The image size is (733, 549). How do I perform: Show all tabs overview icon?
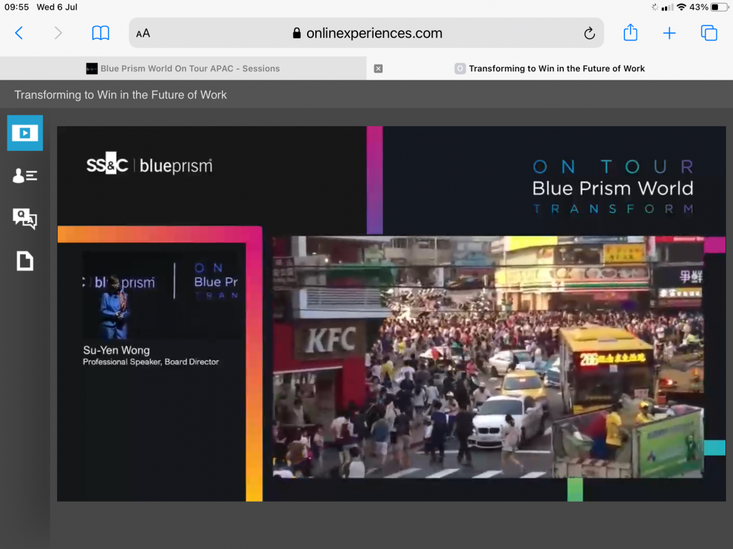(709, 33)
